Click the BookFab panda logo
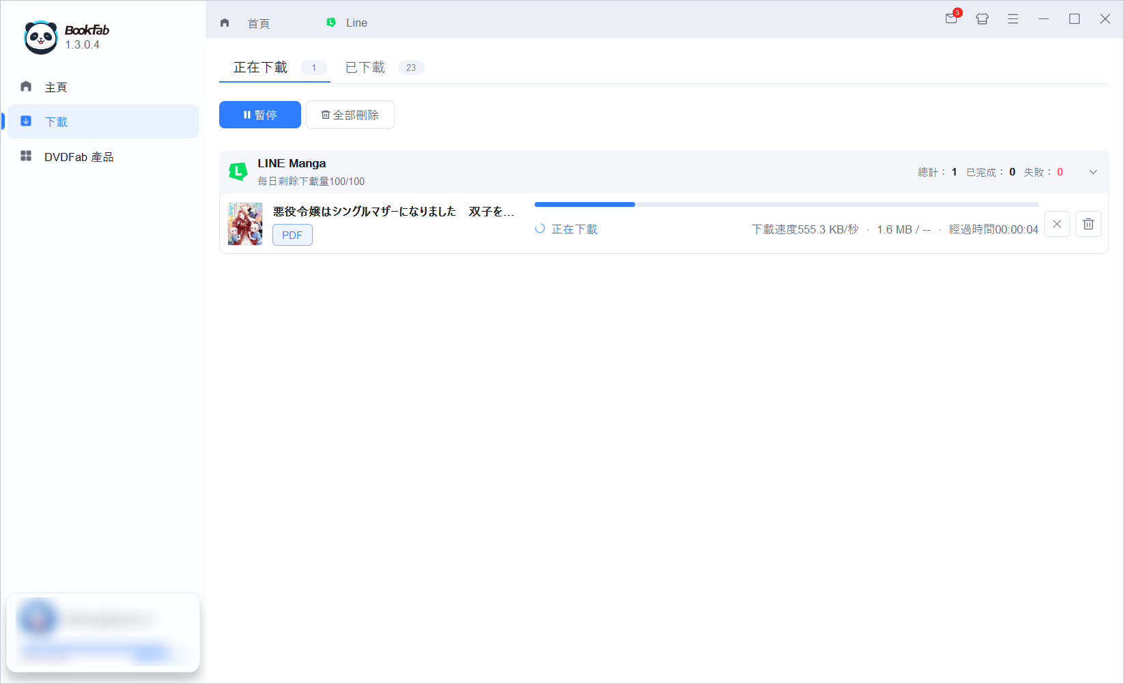The width and height of the screenshot is (1124, 684). [x=41, y=37]
